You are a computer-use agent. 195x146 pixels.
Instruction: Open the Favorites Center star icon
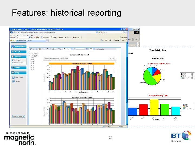point(11,40)
